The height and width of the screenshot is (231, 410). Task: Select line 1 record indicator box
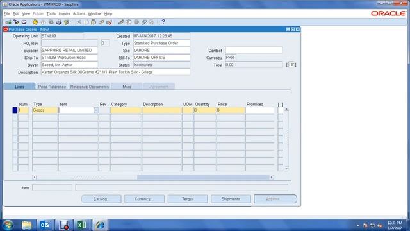15,110
